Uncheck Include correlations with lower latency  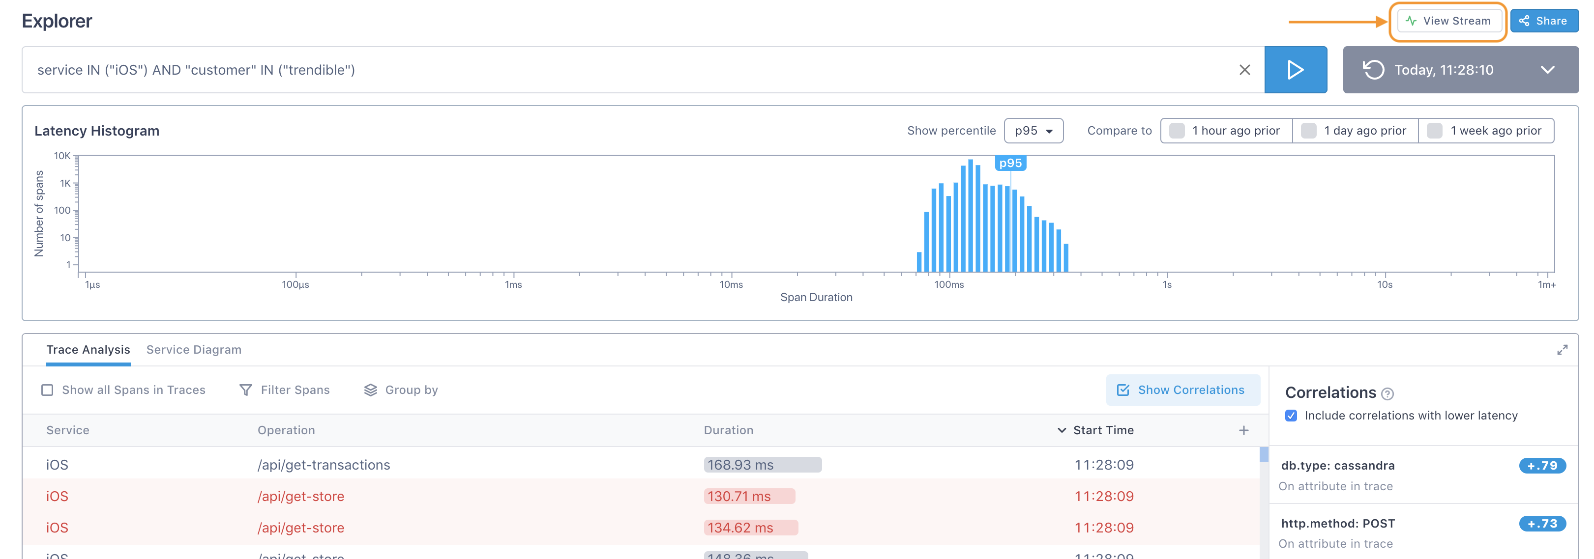pyautogui.click(x=1291, y=416)
